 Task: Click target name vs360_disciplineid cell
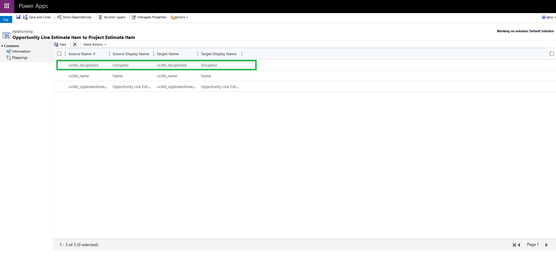[172, 65]
